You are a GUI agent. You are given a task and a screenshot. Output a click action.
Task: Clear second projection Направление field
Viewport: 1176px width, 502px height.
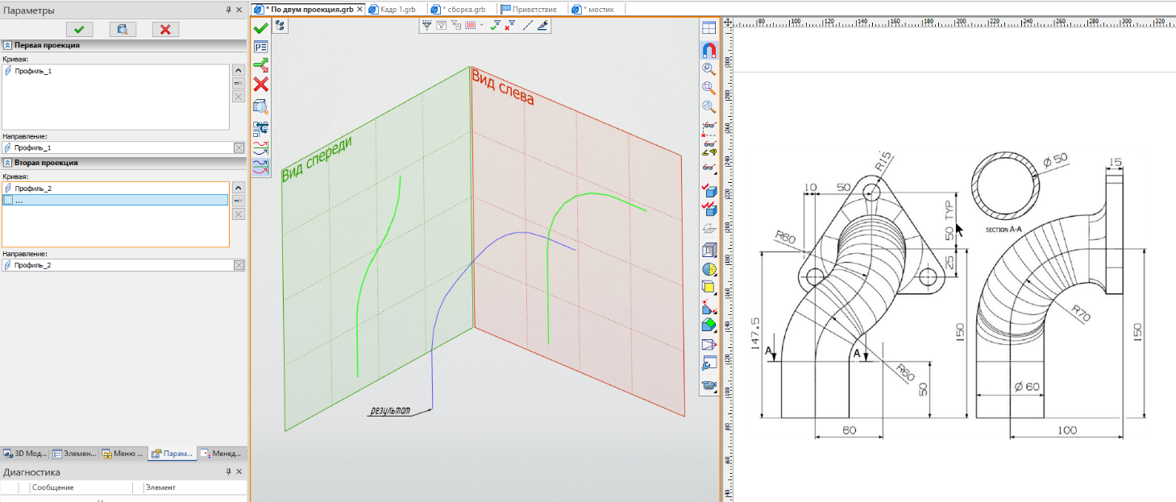pos(239,265)
